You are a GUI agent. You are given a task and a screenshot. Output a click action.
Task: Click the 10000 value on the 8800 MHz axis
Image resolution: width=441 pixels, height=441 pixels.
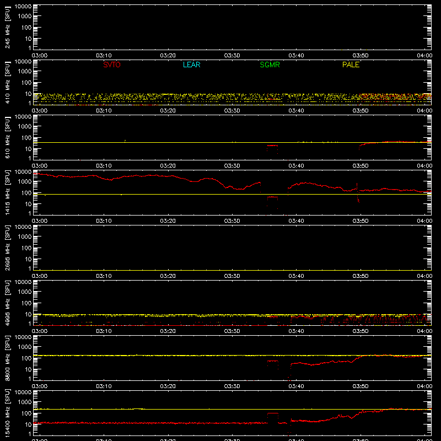tap(23, 337)
